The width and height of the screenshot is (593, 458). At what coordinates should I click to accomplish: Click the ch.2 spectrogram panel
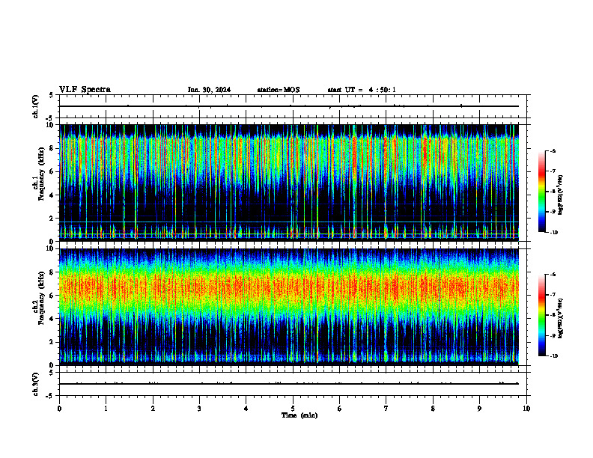pyautogui.click(x=288, y=307)
